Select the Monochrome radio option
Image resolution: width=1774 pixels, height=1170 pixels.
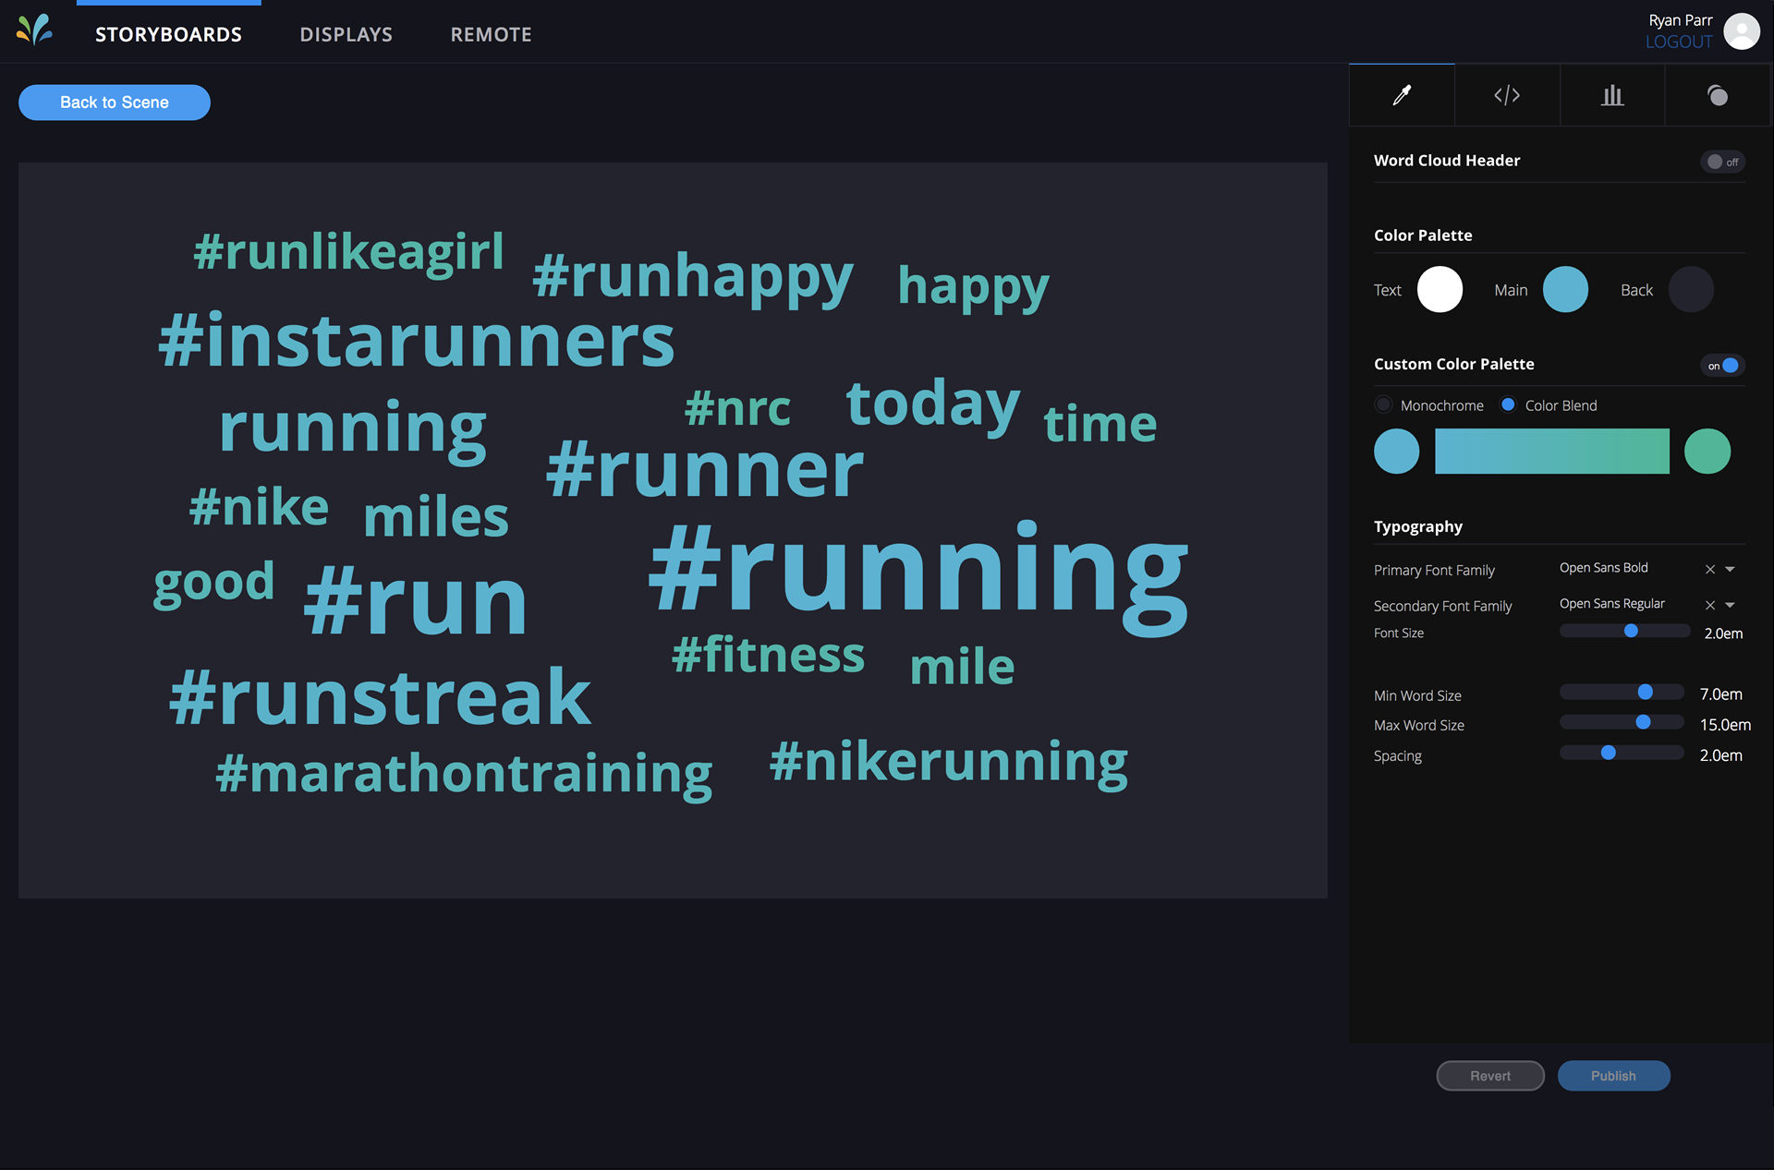coord(1383,404)
